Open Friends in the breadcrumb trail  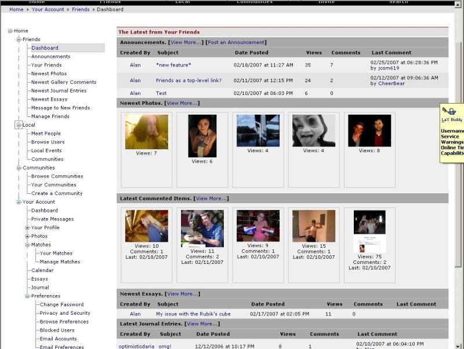click(81, 9)
